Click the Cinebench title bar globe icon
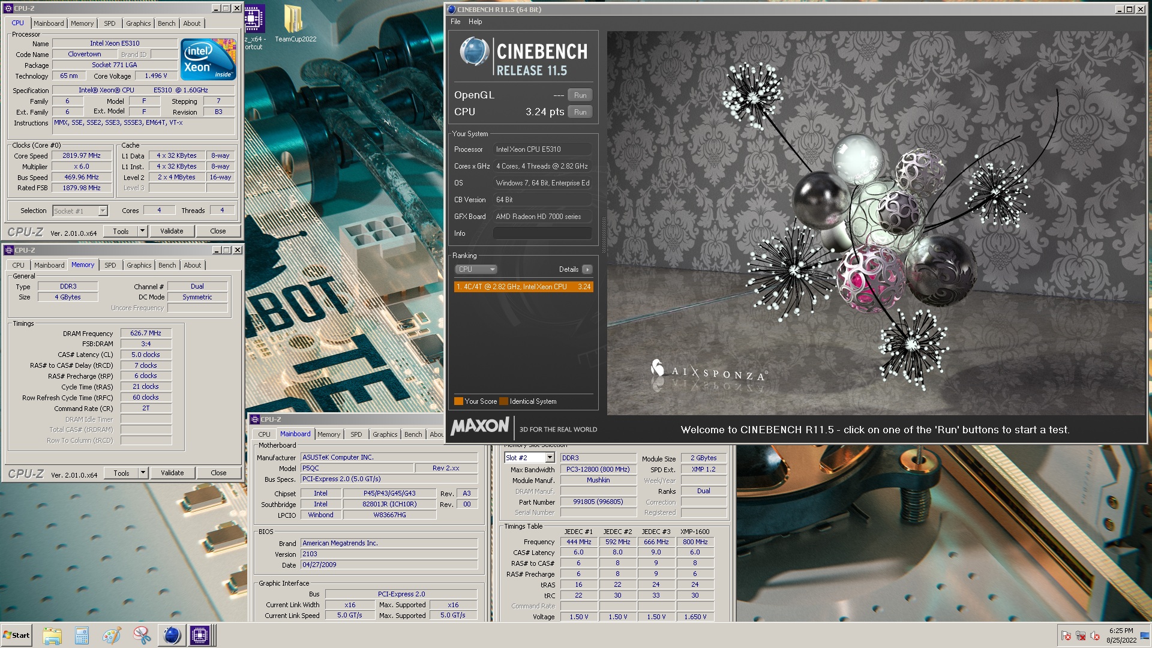Image resolution: width=1152 pixels, height=648 pixels. click(451, 9)
